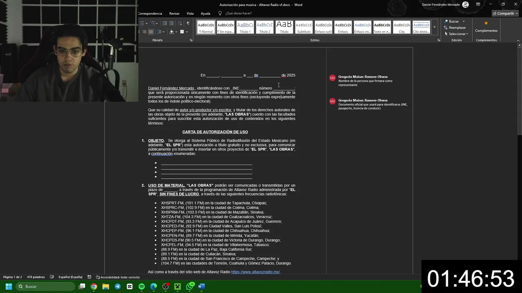Image resolution: width=522 pixels, height=293 pixels.
Task: Open Telegram from the taskbar
Action: [x=117, y=286]
